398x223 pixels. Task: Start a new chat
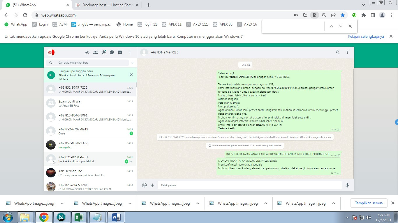click(120, 52)
